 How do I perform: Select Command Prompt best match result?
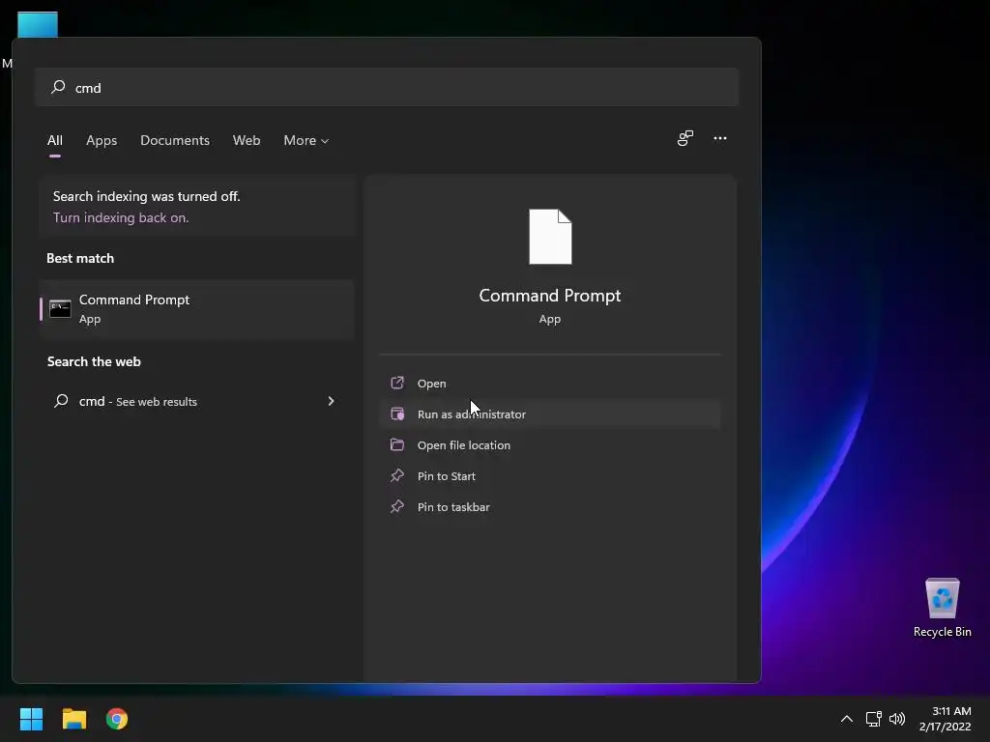(x=196, y=309)
